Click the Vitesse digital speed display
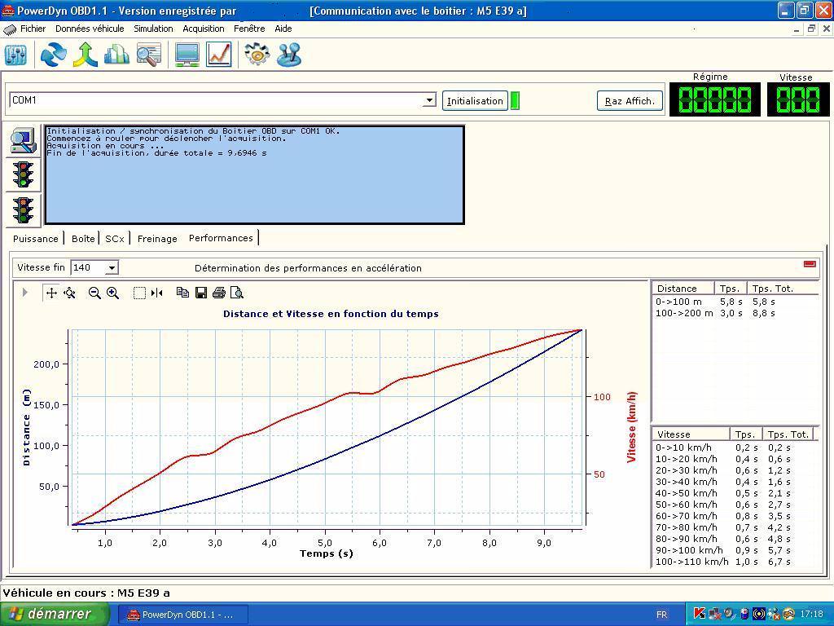 point(798,99)
